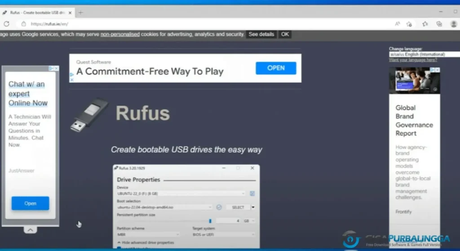Click Frontify ad image thumbnail

tap(414, 80)
